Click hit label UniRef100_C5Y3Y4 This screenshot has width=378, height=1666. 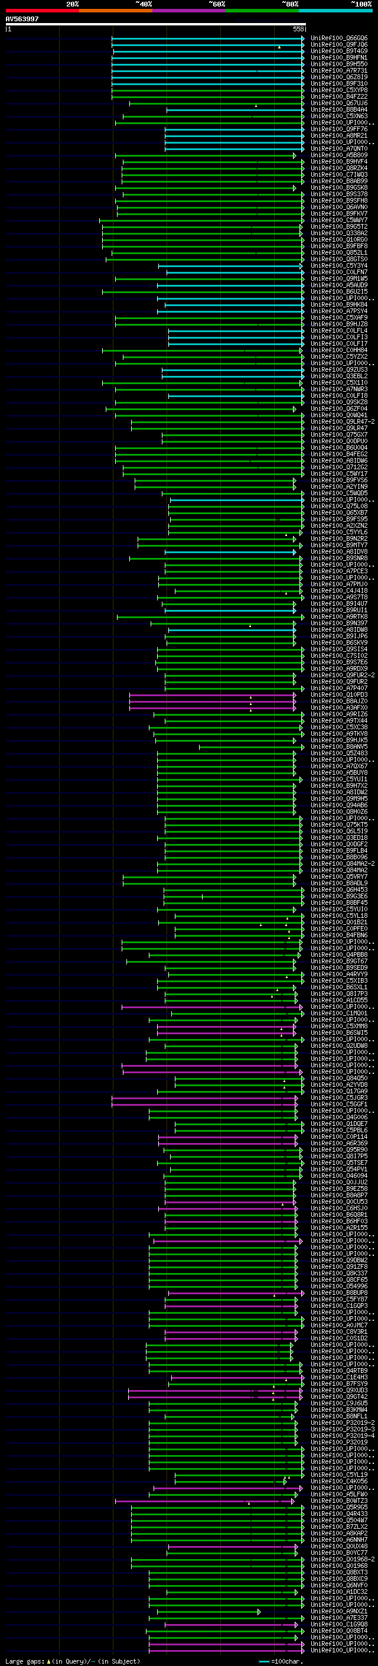pyautogui.click(x=338, y=266)
